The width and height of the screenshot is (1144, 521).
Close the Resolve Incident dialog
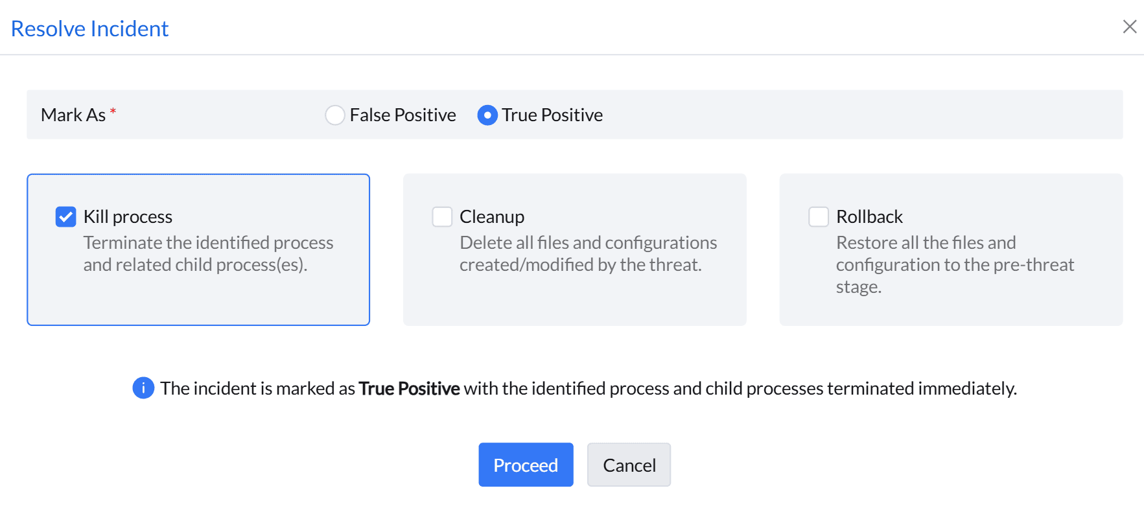tap(1129, 27)
